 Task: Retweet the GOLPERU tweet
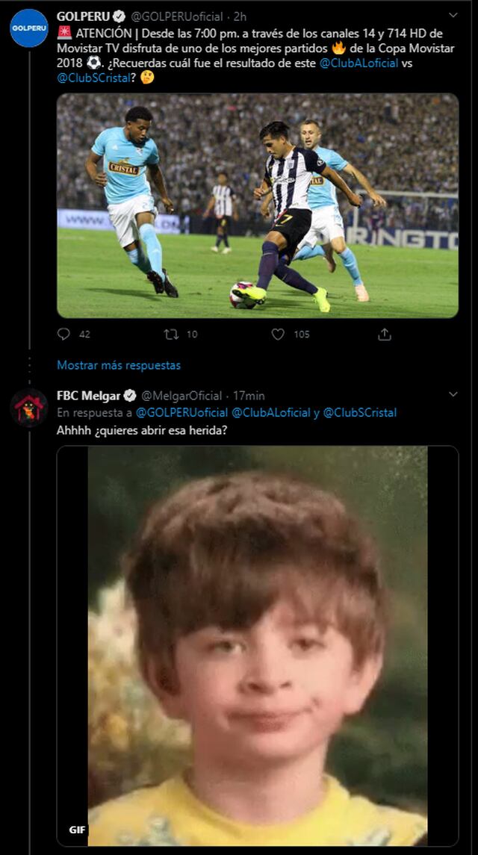pos(171,335)
